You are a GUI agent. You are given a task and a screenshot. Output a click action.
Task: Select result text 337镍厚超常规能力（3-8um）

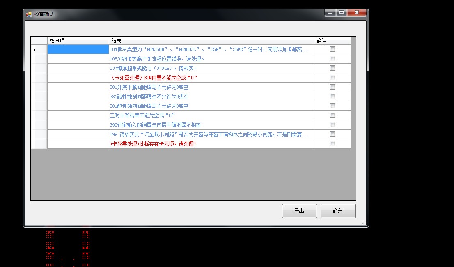[x=154, y=68]
